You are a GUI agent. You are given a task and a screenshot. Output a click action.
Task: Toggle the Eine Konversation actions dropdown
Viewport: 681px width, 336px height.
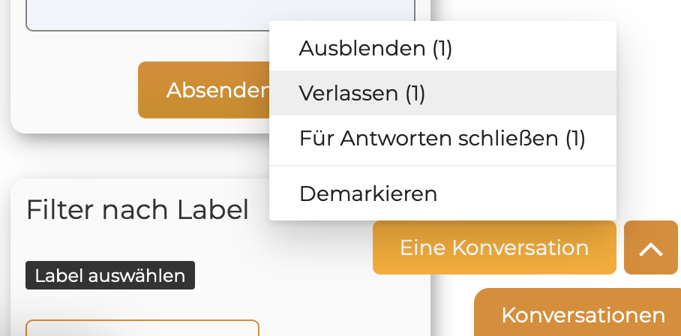click(x=493, y=247)
